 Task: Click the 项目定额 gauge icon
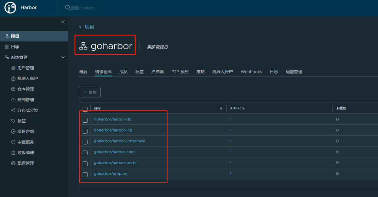pyautogui.click(x=13, y=131)
